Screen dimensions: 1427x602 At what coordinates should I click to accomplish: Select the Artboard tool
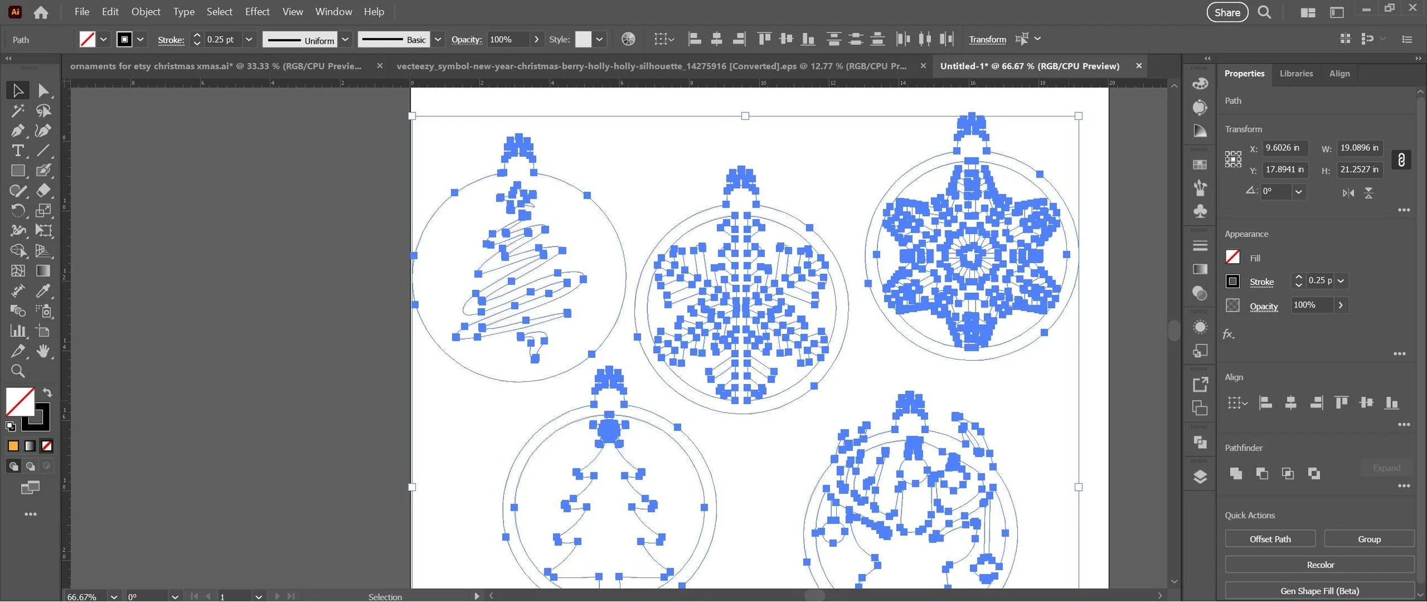43,331
